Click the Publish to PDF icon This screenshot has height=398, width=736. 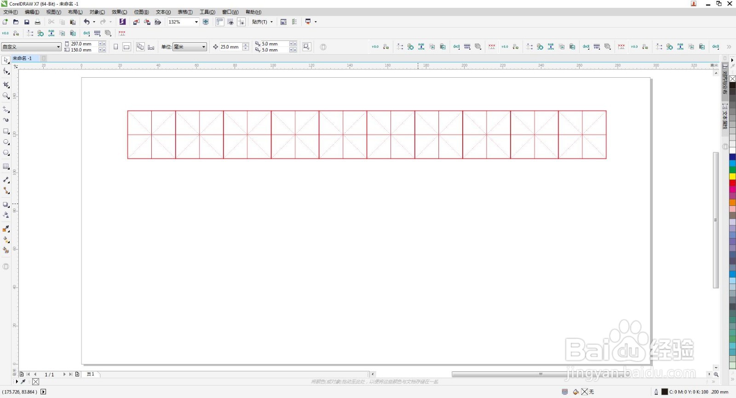158,22
